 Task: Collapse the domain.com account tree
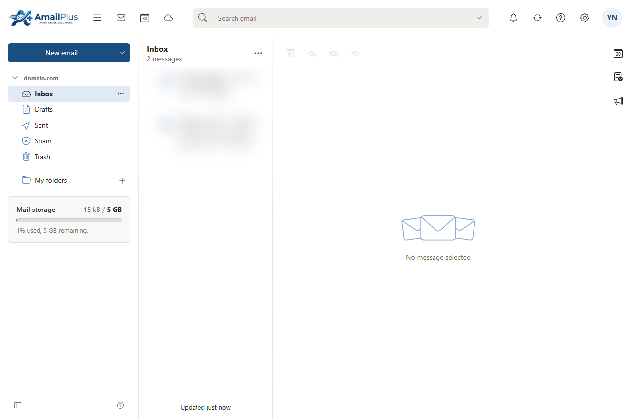point(15,78)
